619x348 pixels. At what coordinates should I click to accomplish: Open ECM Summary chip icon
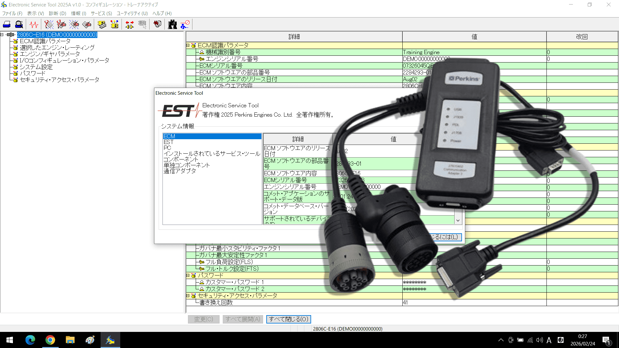102,24
